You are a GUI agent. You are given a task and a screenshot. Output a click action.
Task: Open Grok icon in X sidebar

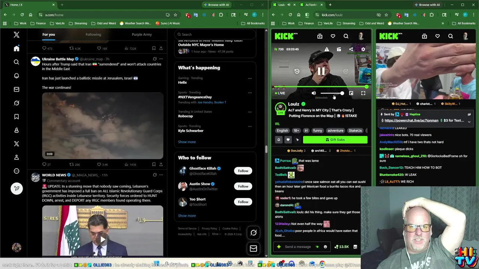16,103
